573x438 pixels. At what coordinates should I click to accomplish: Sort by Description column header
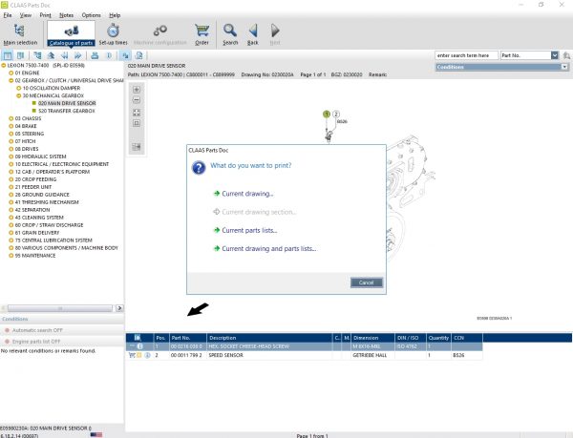click(x=269, y=338)
